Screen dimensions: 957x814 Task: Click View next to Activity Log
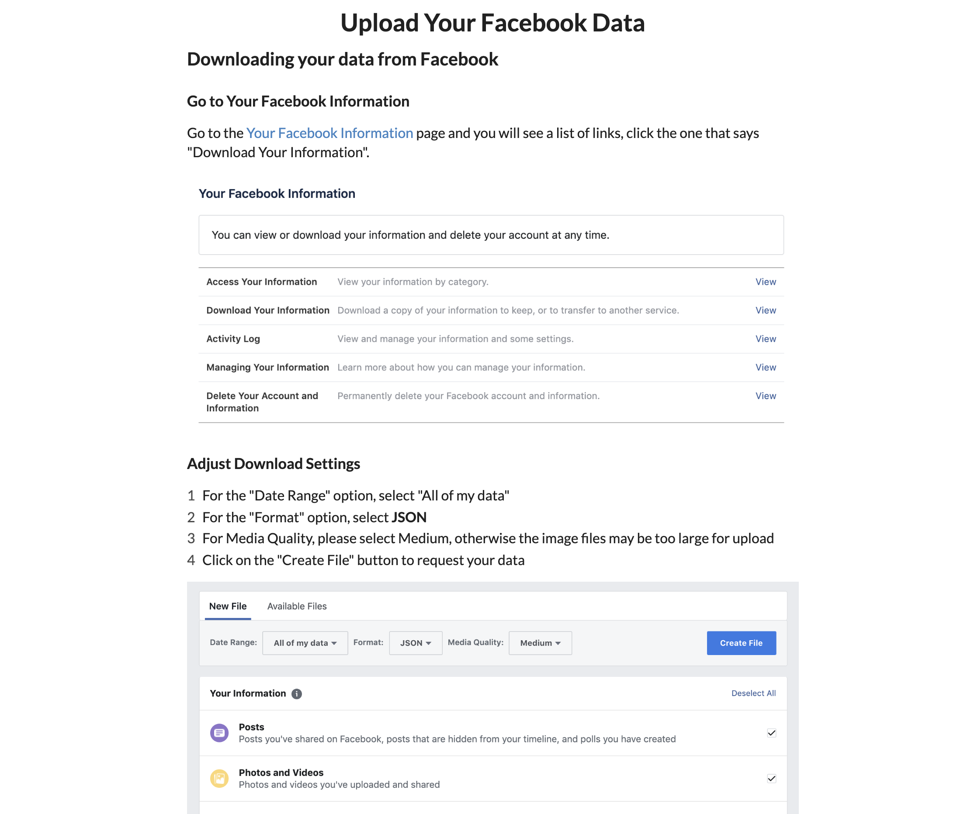click(765, 339)
